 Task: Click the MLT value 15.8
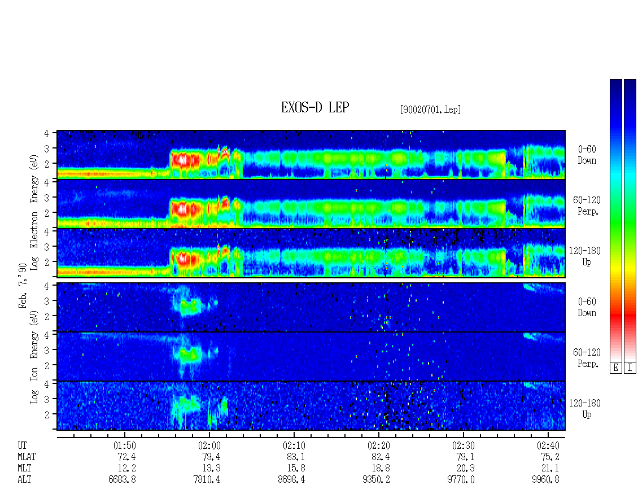(296, 469)
